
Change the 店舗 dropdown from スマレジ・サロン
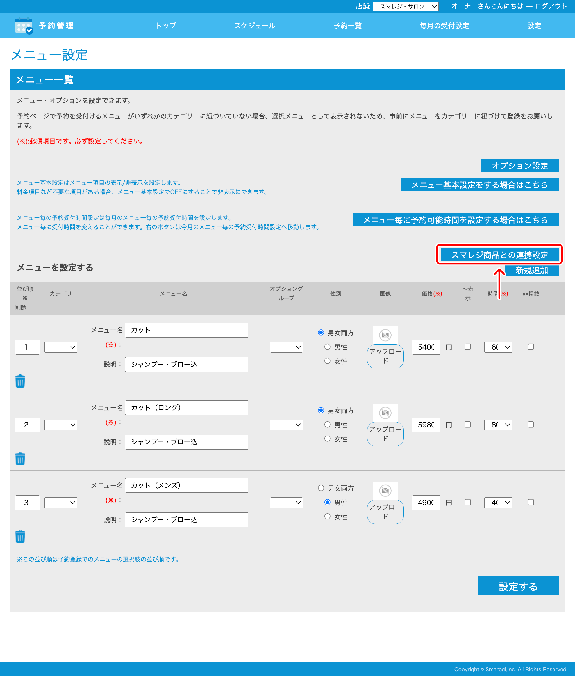click(406, 6)
